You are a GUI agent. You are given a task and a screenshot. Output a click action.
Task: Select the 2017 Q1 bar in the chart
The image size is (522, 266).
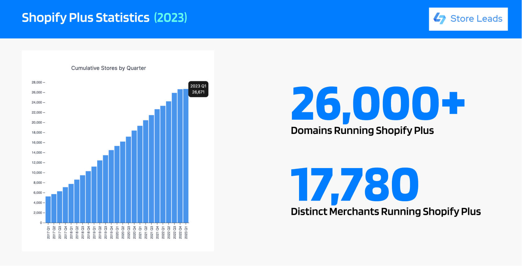coord(48,210)
